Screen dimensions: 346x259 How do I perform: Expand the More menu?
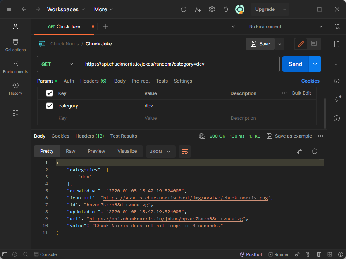click(x=103, y=9)
